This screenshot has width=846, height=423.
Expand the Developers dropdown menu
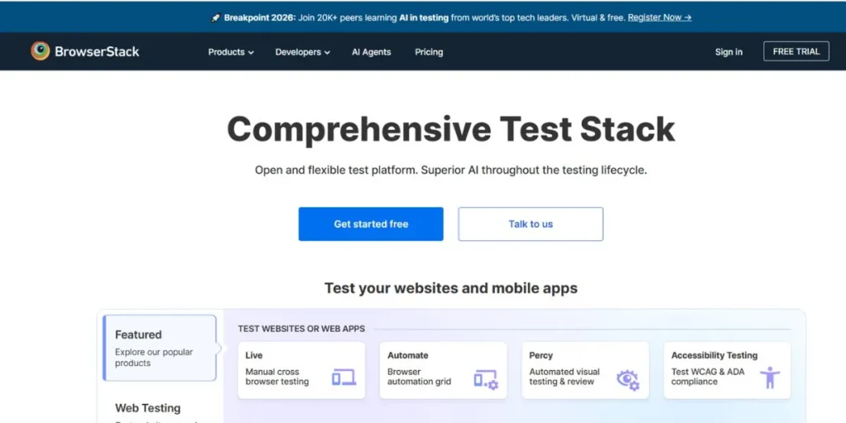point(302,52)
